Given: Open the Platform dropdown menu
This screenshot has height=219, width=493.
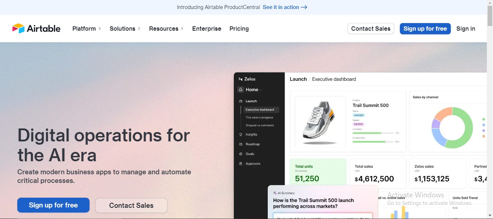Looking at the screenshot, I should point(87,29).
